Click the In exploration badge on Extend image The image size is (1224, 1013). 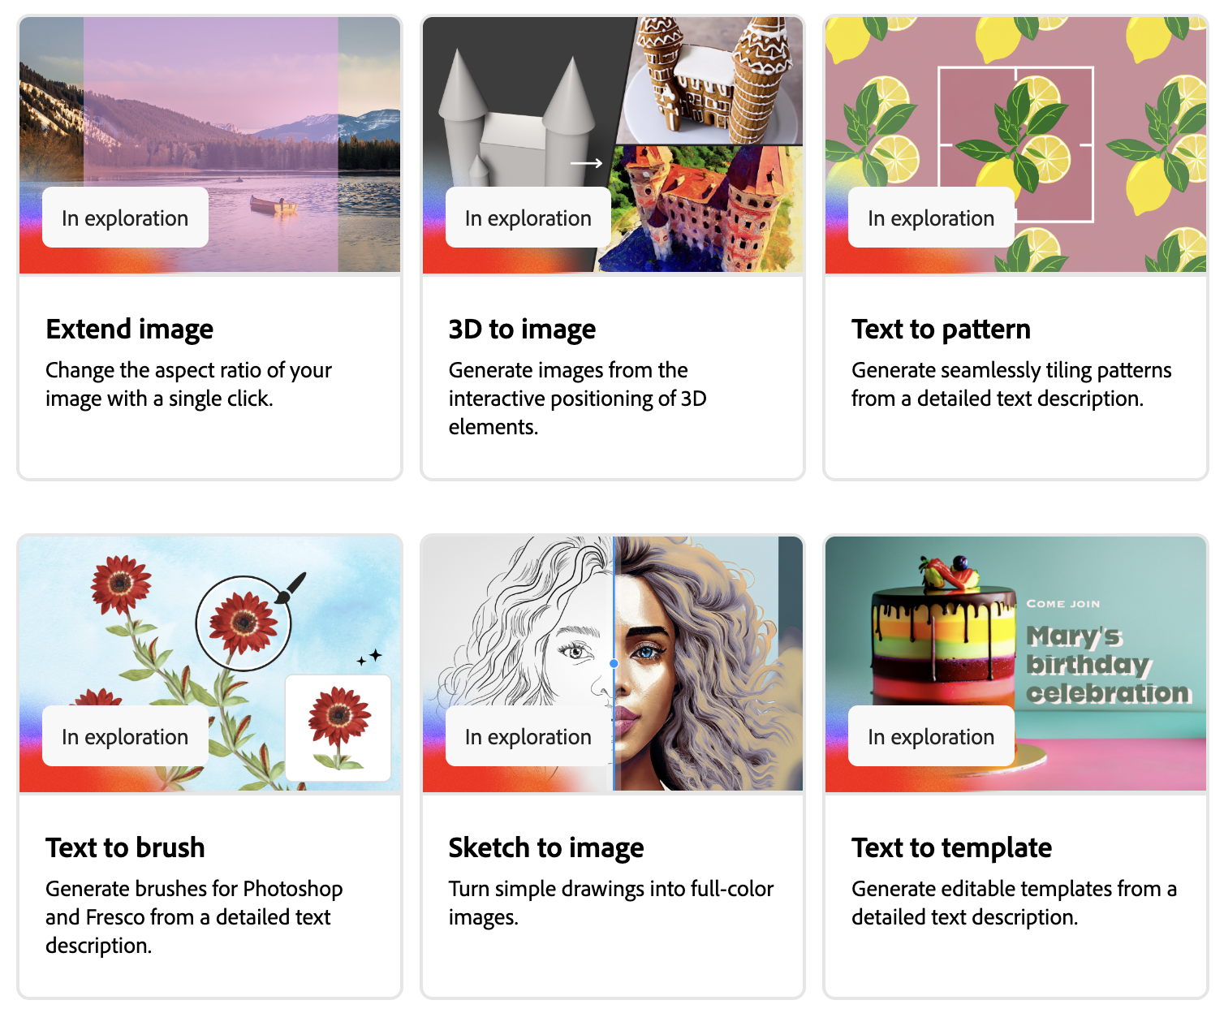tap(125, 218)
